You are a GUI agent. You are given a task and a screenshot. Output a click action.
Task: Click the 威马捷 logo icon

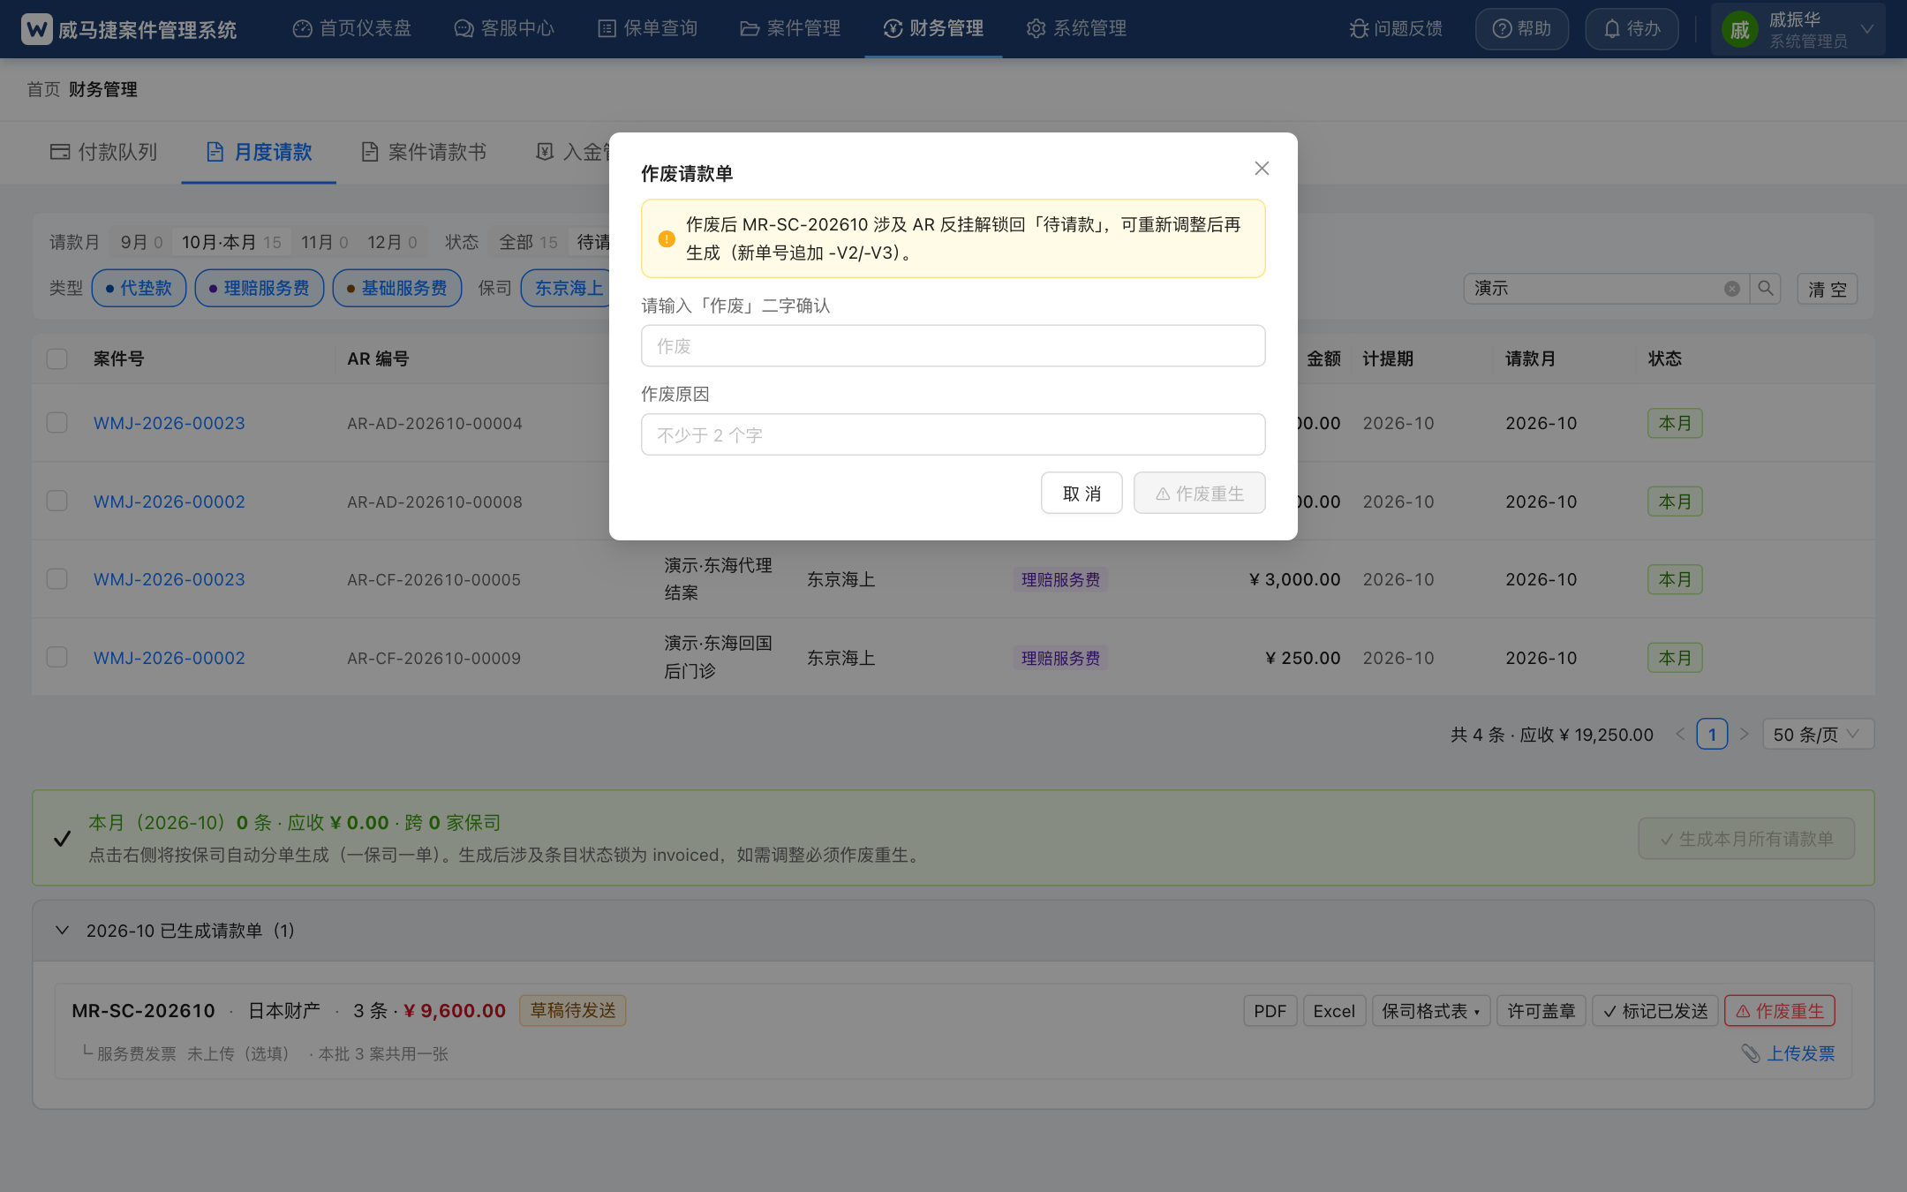coord(37,29)
